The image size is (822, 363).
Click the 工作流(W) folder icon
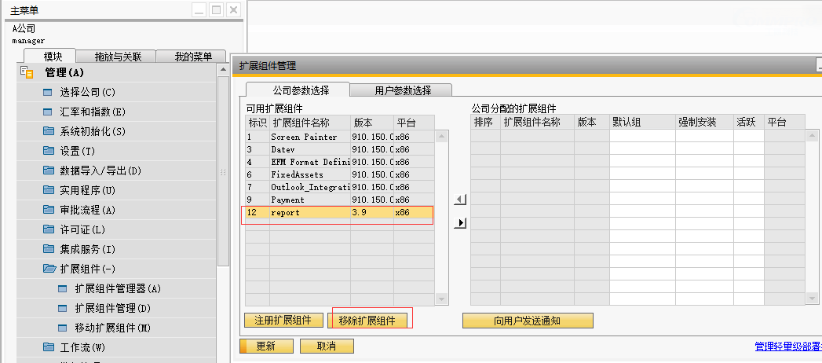tap(49, 346)
